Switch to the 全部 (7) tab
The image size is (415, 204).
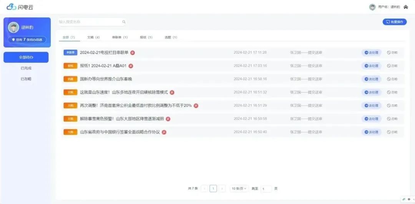click(x=69, y=38)
